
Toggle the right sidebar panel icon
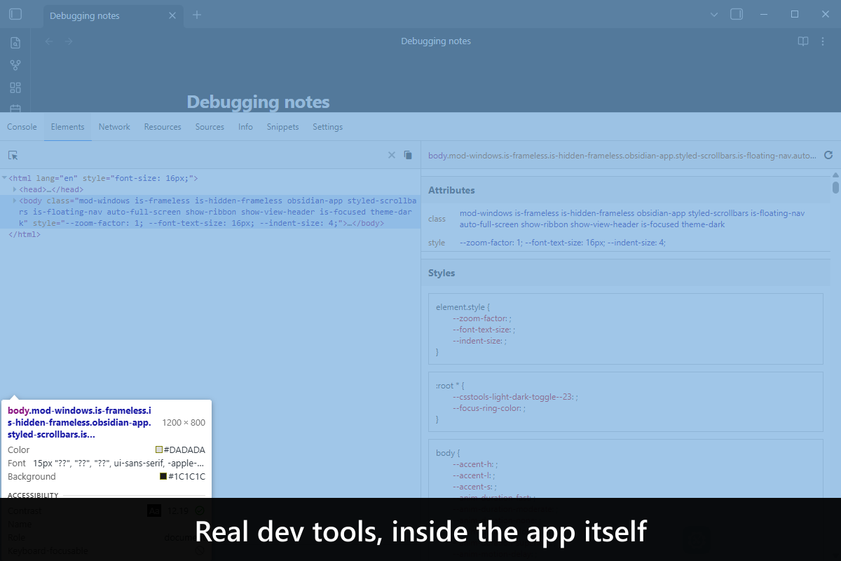736,14
